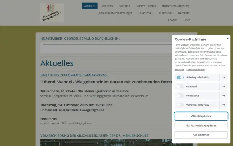
Task: Open Jahreshauptversammlungen in navigation
Action: tap(115, 13)
